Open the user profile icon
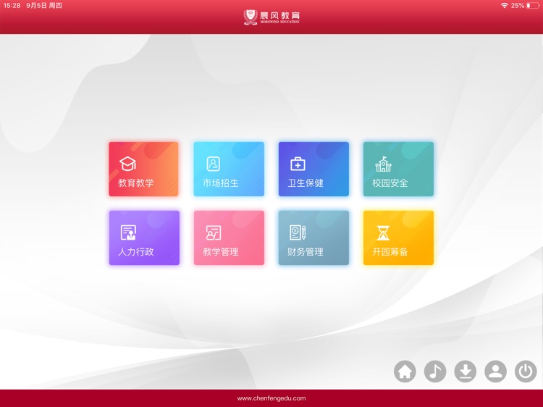The width and height of the screenshot is (543, 407). click(495, 372)
